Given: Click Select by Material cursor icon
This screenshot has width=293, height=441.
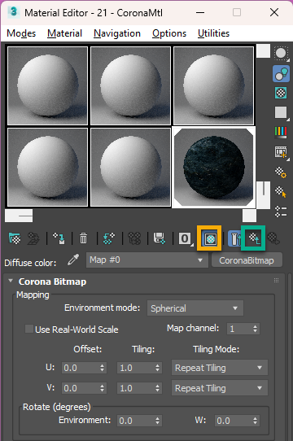Looking at the screenshot, I should click(281, 192).
